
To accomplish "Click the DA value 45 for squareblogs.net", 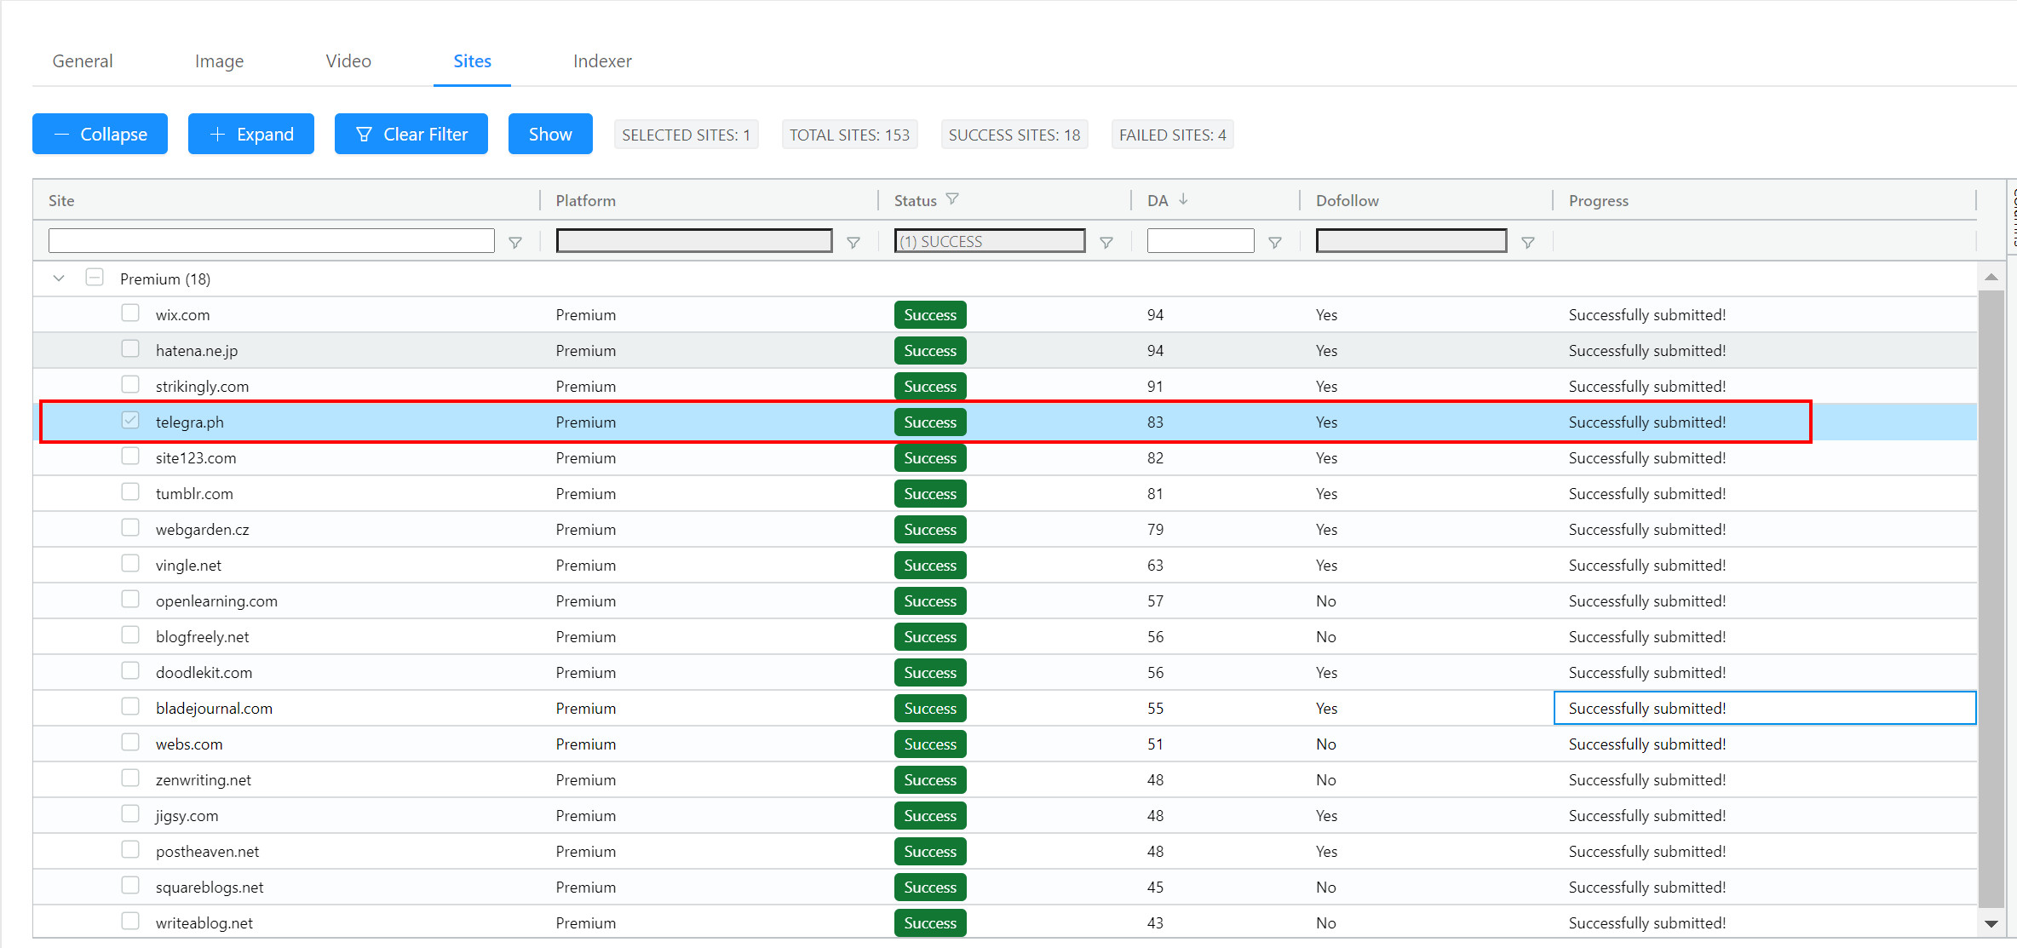I will [1155, 888].
